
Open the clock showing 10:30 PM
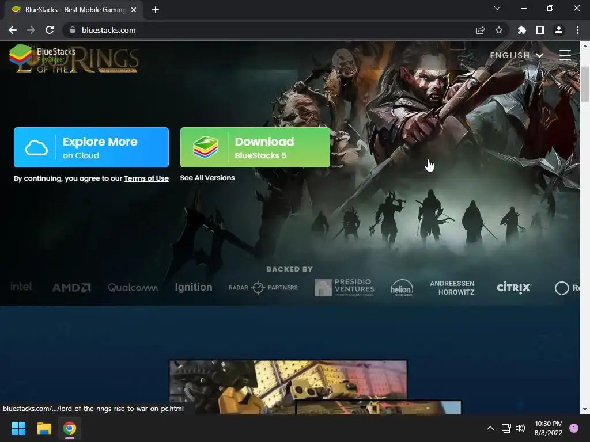(x=549, y=428)
